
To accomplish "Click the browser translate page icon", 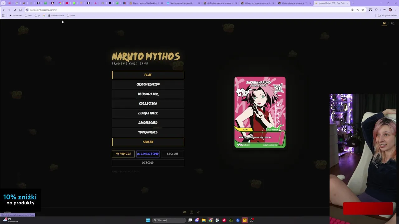I will [x=353, y=10].
